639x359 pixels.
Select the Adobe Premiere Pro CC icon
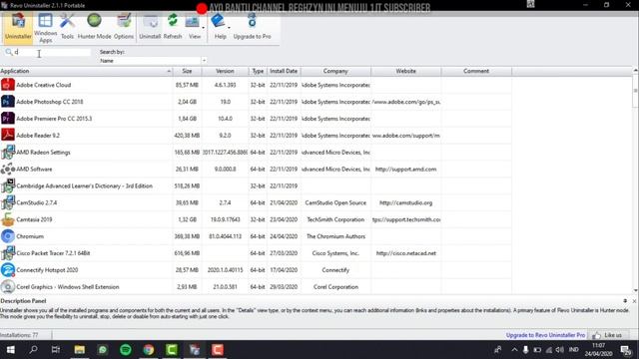click(x=8, y=118)
